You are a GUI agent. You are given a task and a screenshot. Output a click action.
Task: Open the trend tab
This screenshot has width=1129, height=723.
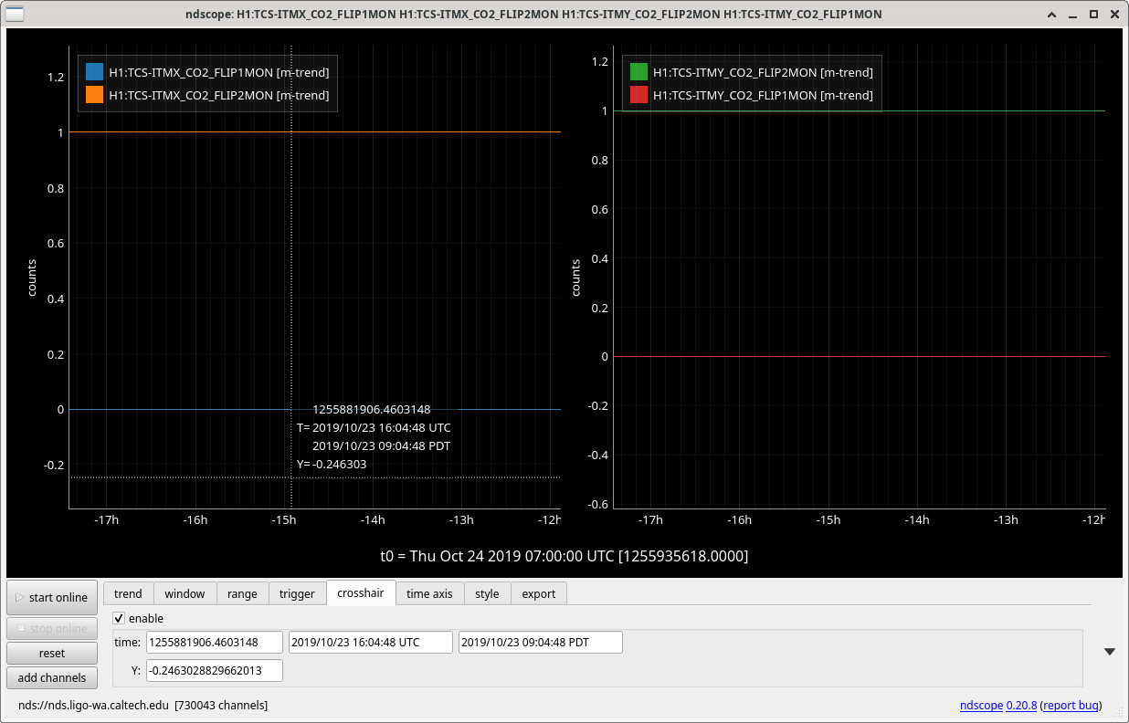click(128, 593)
